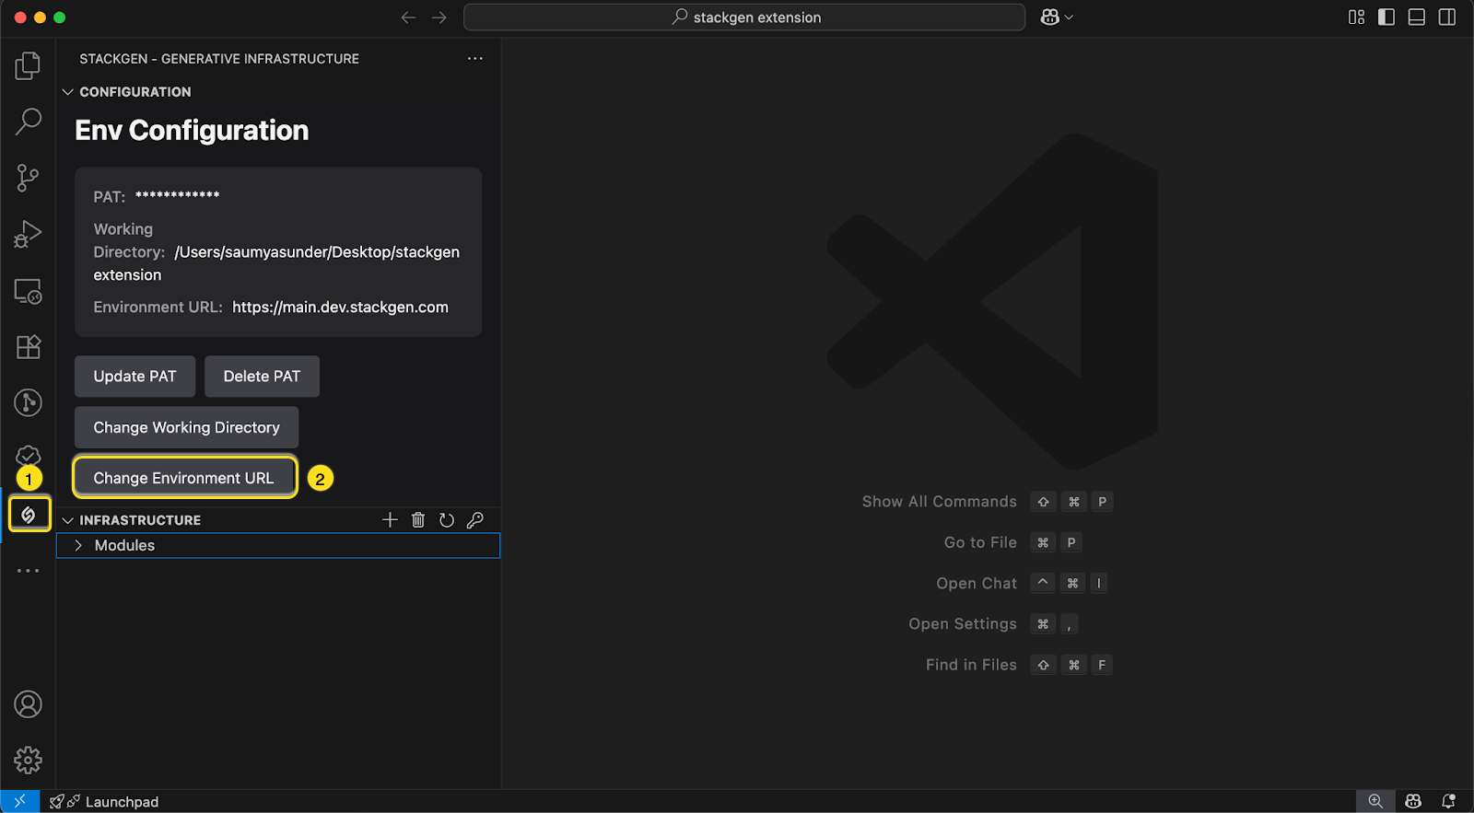The height and width of the screenshot is (813, 1474).
Task: Show additional views ellipsis in activity bar
Action: 28,571
